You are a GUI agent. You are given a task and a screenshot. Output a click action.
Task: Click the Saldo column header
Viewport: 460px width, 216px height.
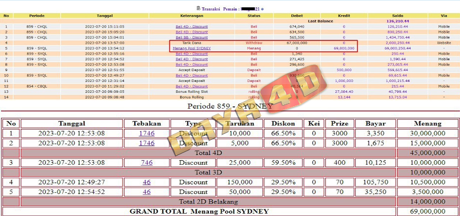(397, 16)
